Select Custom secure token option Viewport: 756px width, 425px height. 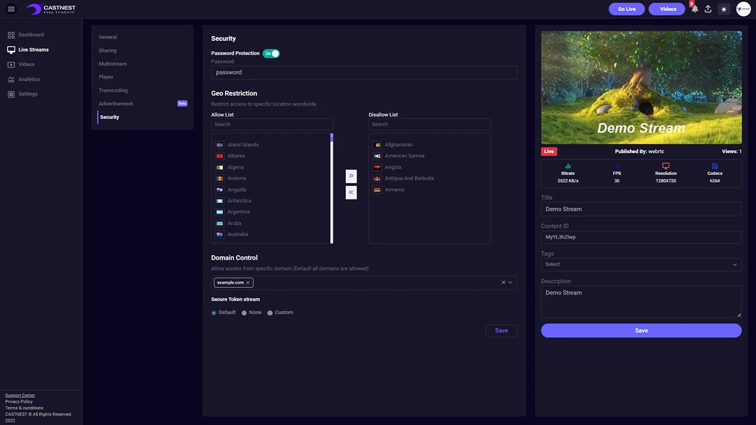[x=270, y=313]
